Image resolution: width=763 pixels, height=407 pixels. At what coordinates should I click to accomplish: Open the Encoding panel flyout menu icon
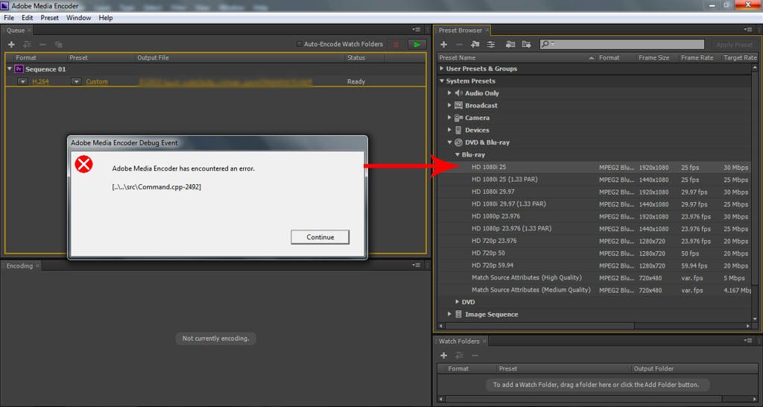pyautogui.click(x=417, y=265)
